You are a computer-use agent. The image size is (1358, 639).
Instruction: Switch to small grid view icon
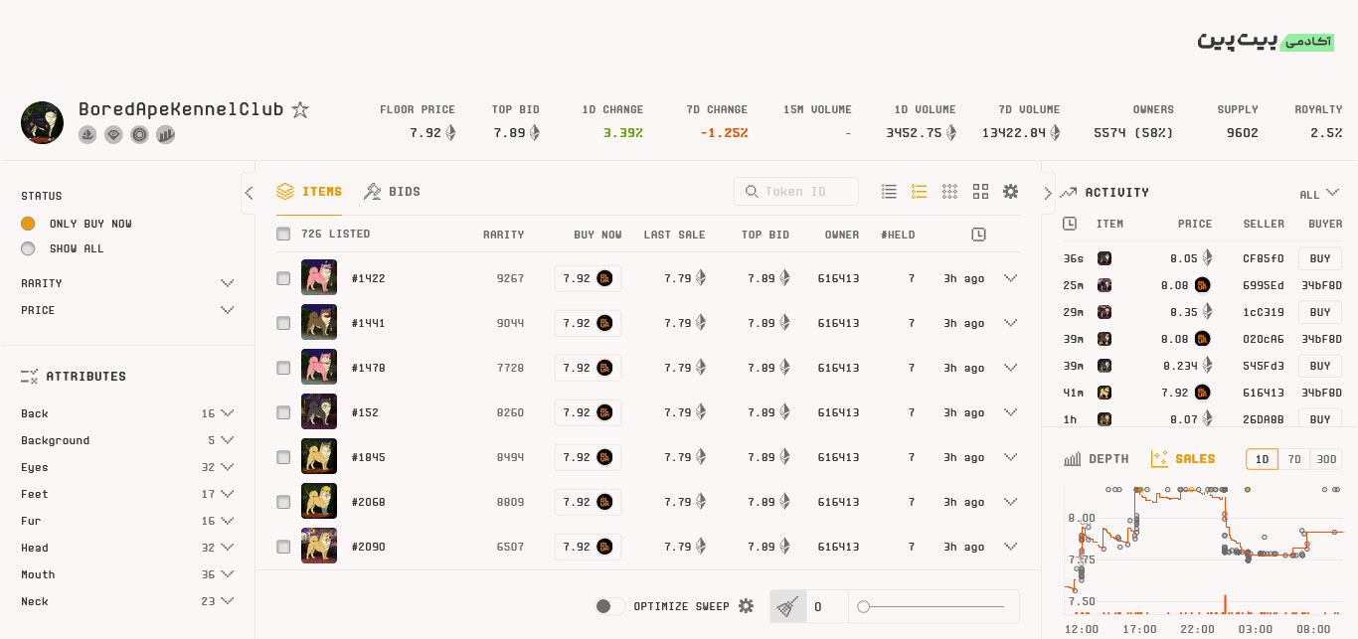(949, 192)
